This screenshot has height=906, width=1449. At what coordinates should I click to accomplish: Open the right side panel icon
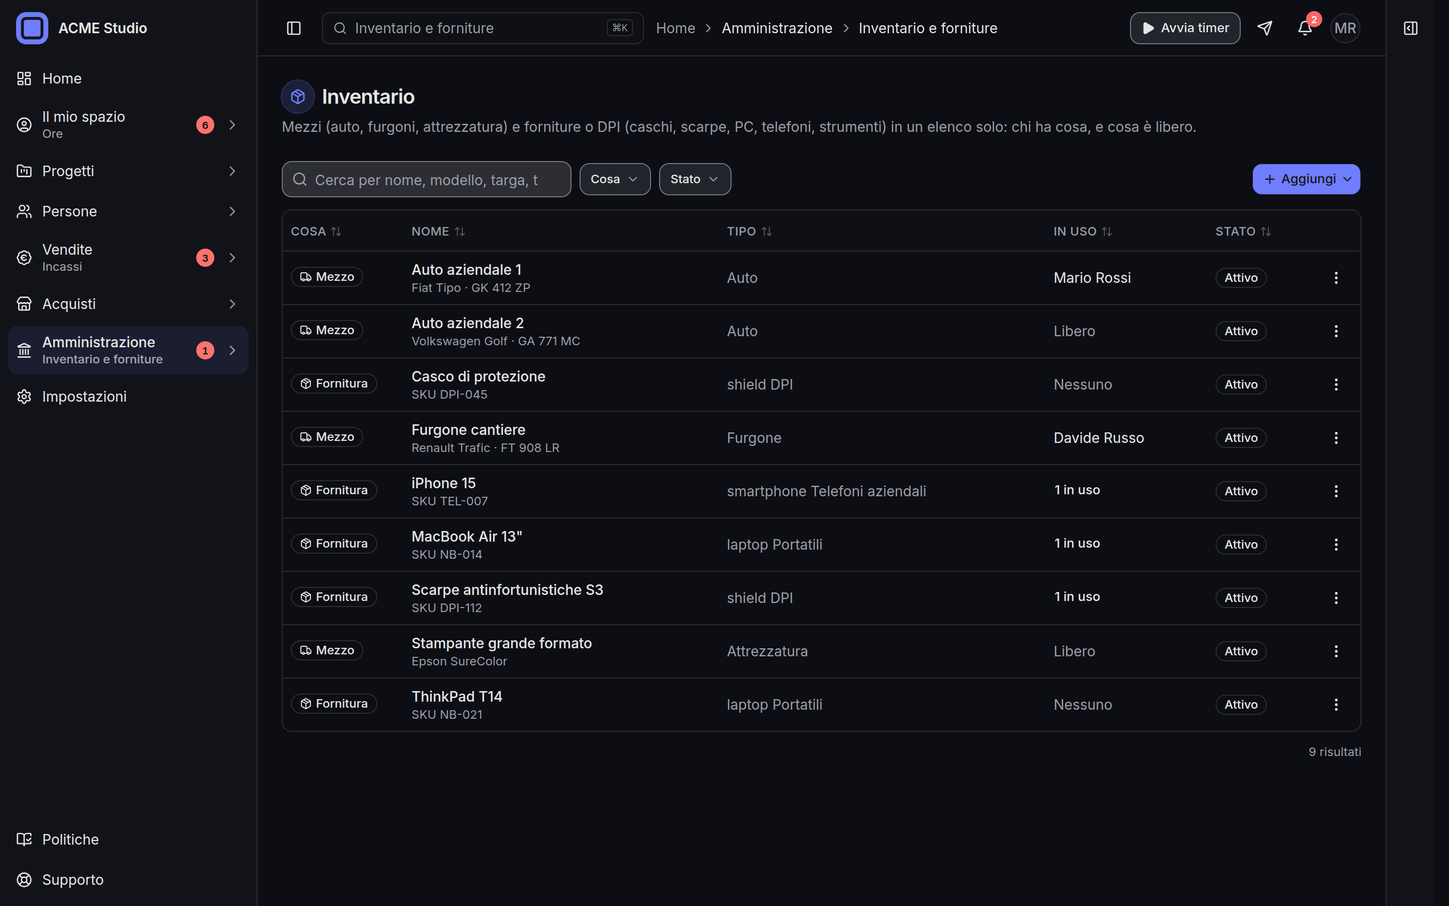pyautogui.click(x=1410, y=28)
